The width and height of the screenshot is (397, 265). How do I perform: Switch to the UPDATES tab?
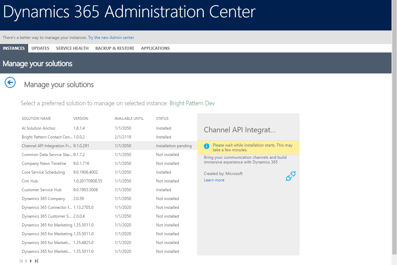point(40,48)
